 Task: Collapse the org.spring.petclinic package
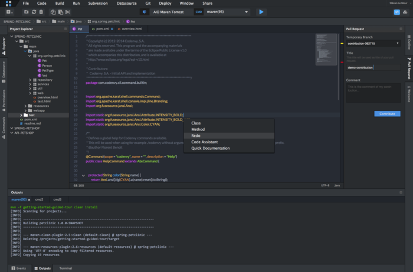point(29,56)
